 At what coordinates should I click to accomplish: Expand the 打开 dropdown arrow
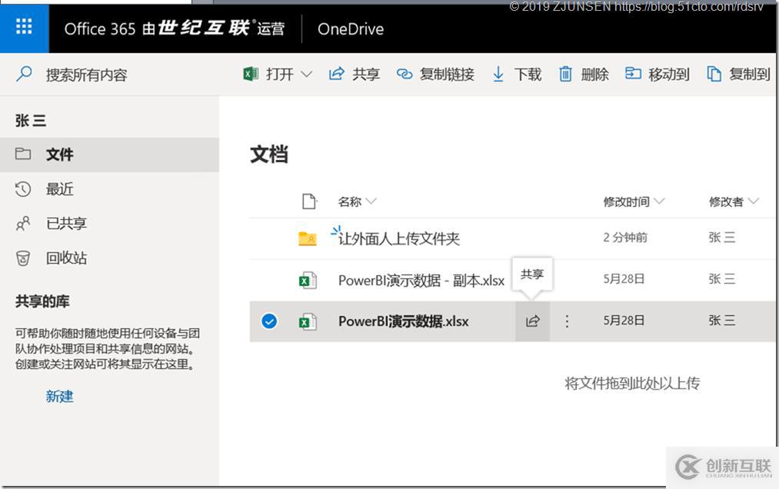pyautogui.click(x=307, y=74)
